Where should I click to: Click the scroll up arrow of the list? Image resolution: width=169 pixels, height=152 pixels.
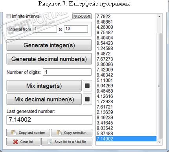(159, 16)
